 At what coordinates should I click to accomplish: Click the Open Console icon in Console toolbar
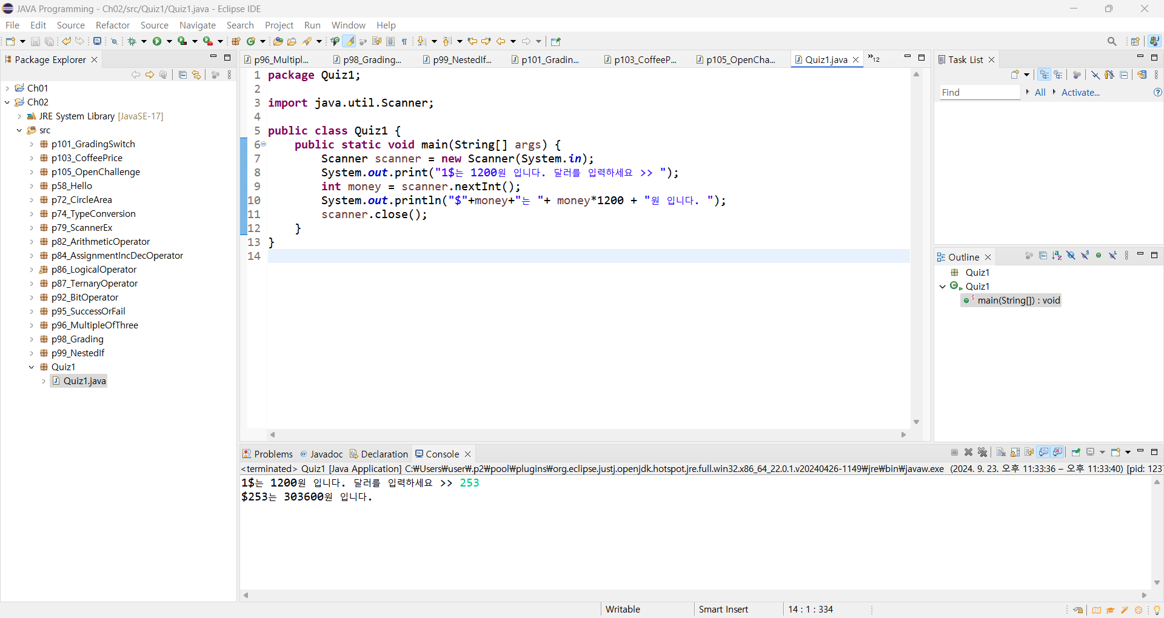click(x=1115, y=452)
